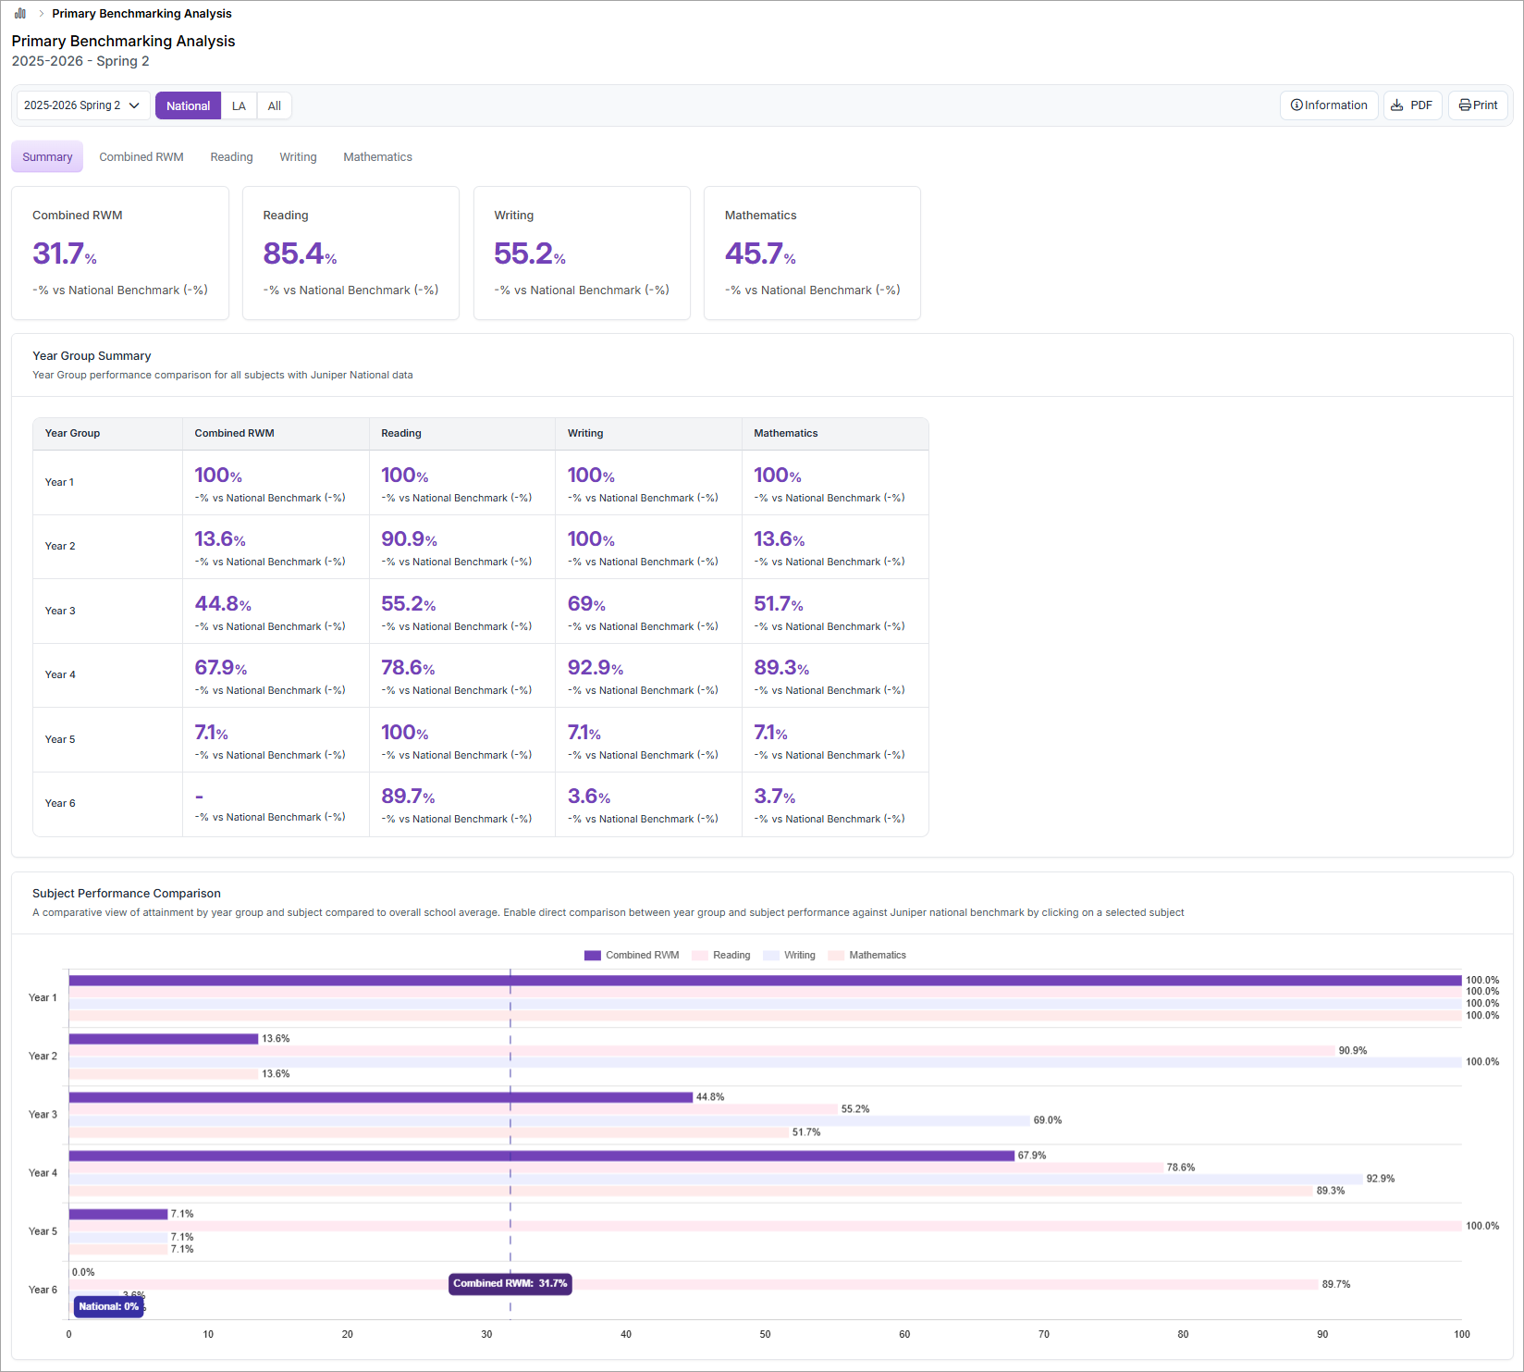Click the Reading 85.4% summary card
Image resolution: width=1524 pixels, height=1372 pixels.
(350, 253)
